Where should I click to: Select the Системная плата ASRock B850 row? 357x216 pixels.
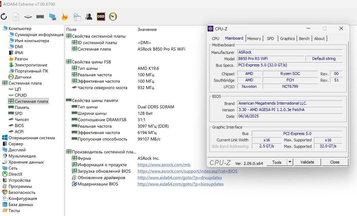129,49
